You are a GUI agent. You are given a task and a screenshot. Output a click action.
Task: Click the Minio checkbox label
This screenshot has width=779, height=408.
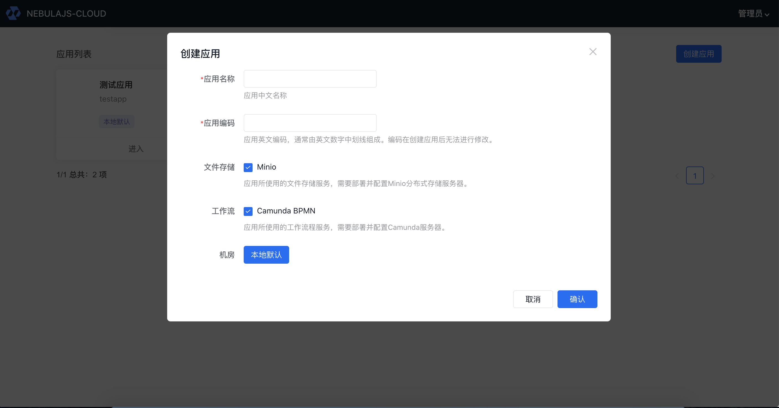[x=266, y=167]
